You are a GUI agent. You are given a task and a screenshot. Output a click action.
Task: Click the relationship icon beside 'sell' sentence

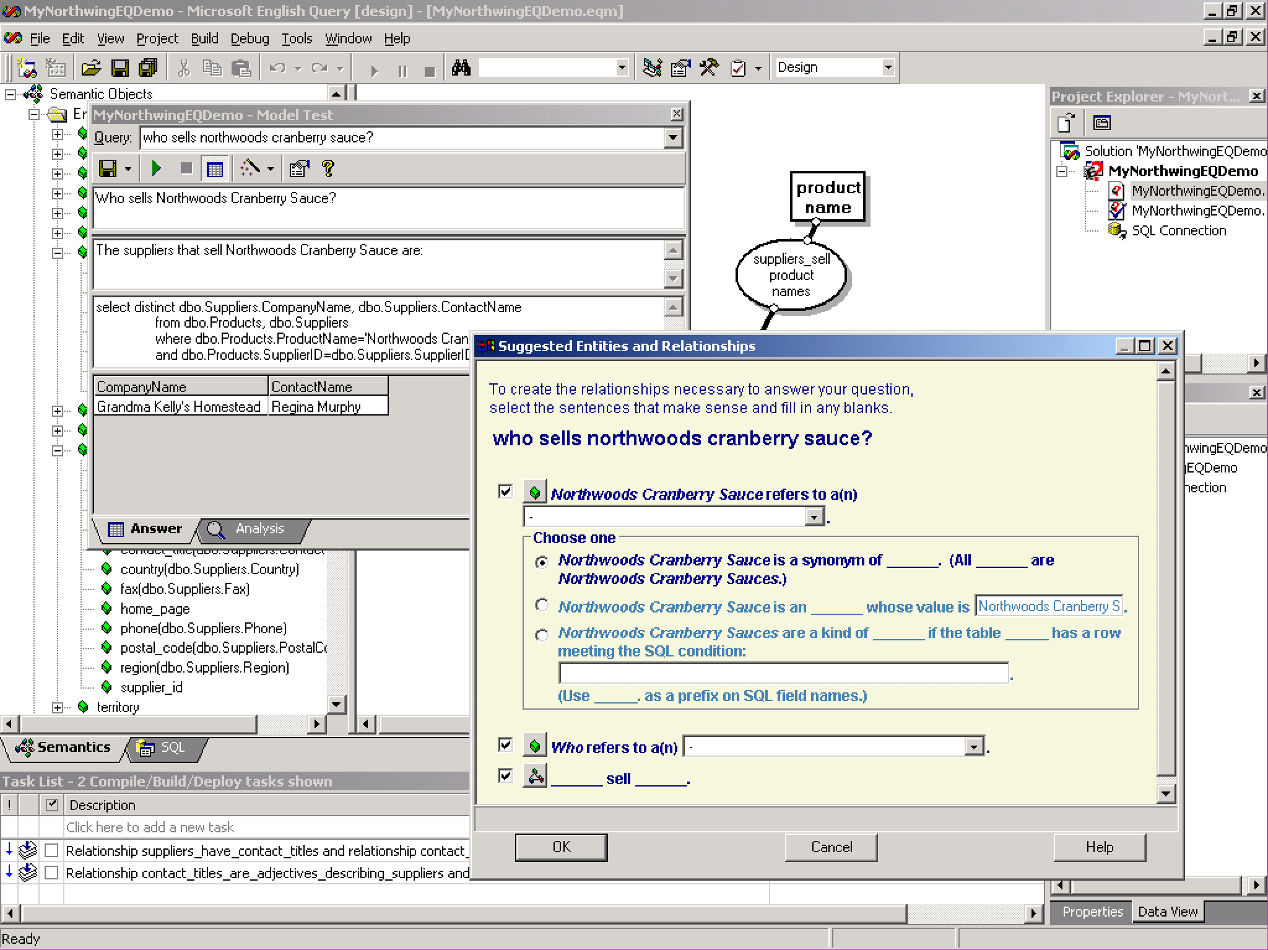(535, 776)
